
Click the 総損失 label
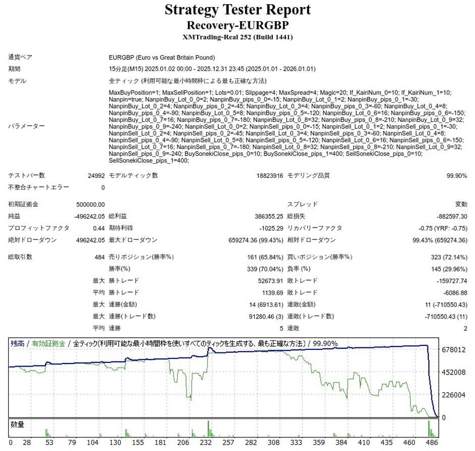(x=296, y=216)
